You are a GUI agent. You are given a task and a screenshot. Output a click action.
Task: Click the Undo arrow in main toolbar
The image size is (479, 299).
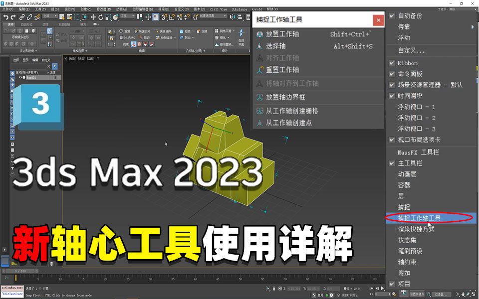tap(5, 17)
